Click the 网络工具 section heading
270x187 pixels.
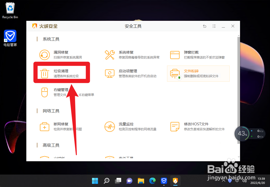(x=51, y=111)
